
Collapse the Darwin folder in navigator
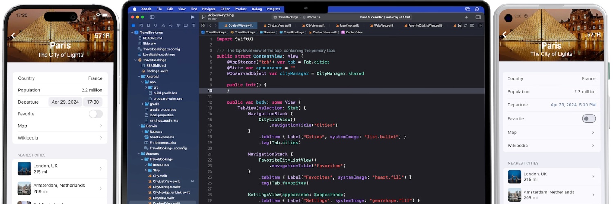point(139,126)
